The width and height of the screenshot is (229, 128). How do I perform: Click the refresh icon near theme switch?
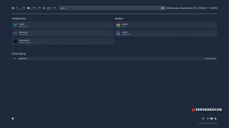point(203,119)
